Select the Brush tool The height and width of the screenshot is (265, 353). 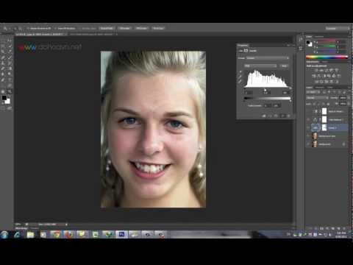coord(10,57)
